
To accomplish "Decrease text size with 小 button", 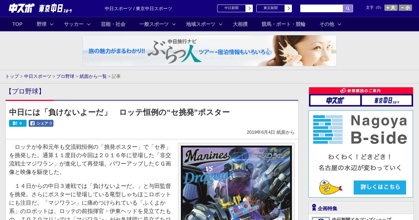I will click(x=405, y=8).
